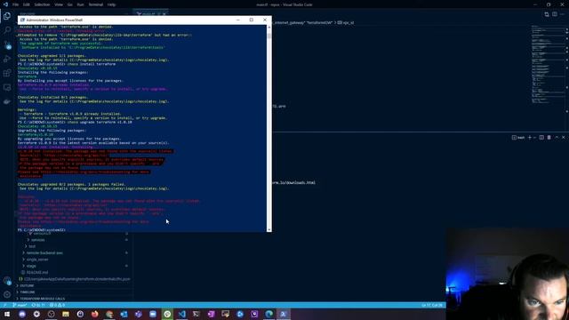The width and height of the screenshot is (569, 320).
Task: Split the editor right
Action: [x=555, y=14]
